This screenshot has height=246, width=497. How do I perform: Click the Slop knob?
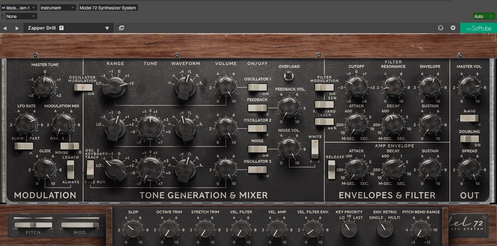133,230
